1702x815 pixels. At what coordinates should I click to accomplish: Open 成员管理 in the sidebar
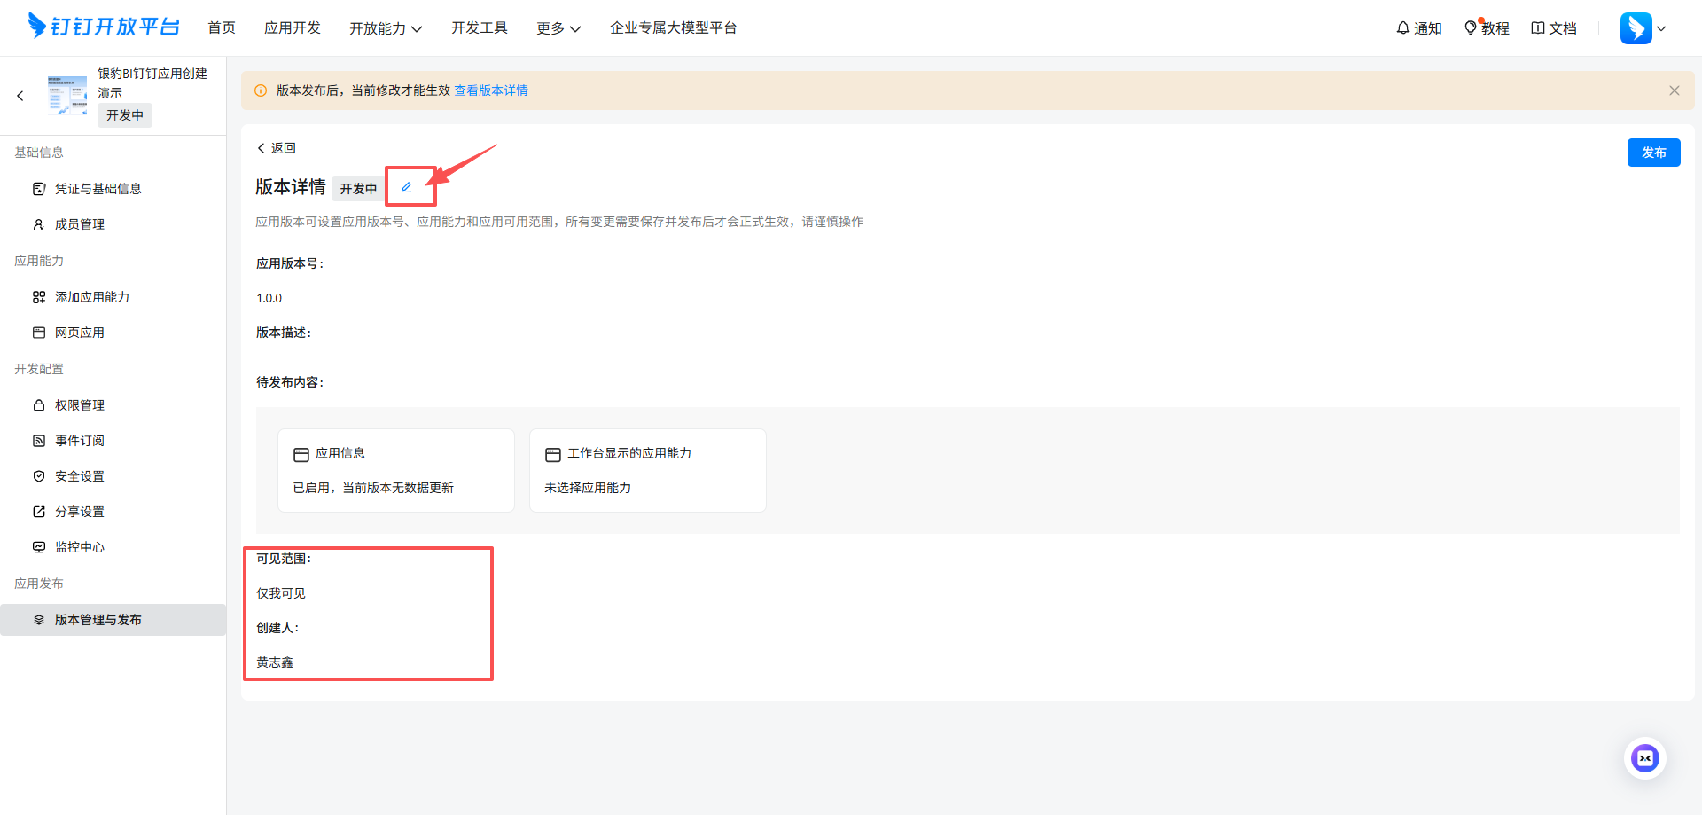[79, 223]
